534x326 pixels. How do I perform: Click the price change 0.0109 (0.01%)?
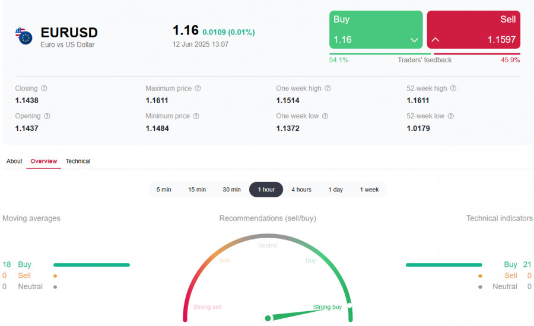coord(228,32)
